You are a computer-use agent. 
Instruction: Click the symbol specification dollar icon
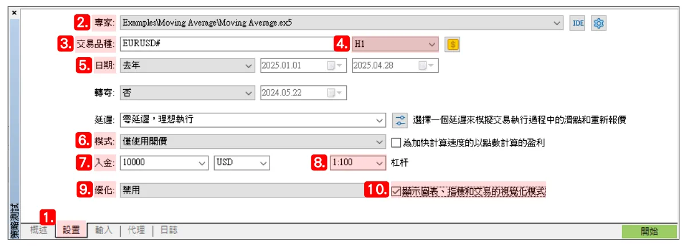[x=453, y=45]
